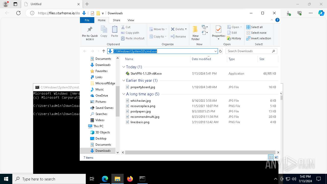Open the File menu tab

click(x=87, y=20)
